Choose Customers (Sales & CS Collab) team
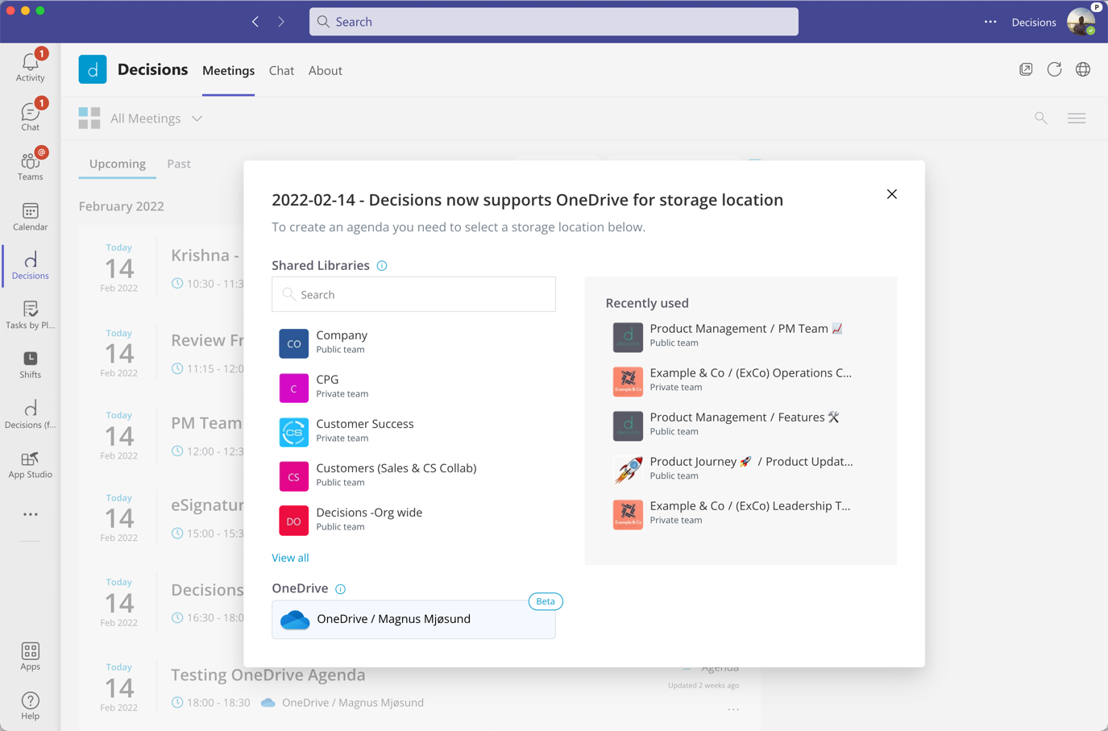The width and height of the screenshot is (1108, 731). click(x=413, y=476)
